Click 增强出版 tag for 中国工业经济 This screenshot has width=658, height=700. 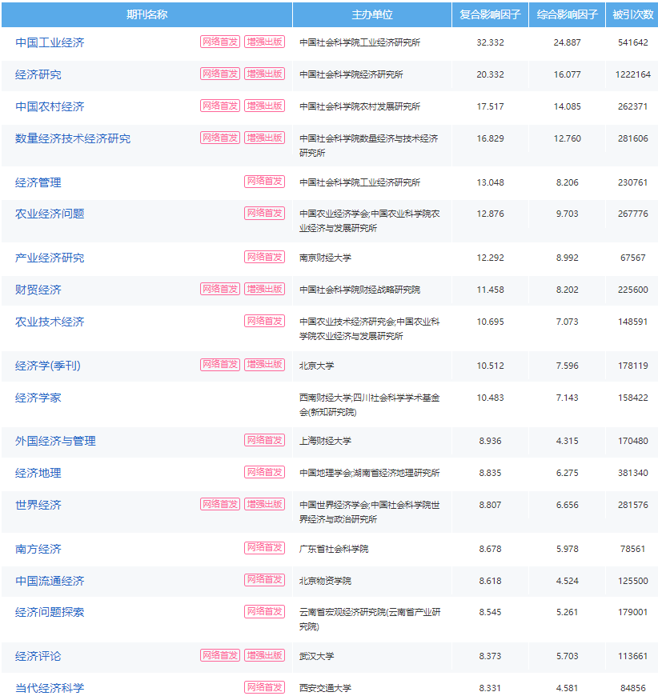[264, 42]
